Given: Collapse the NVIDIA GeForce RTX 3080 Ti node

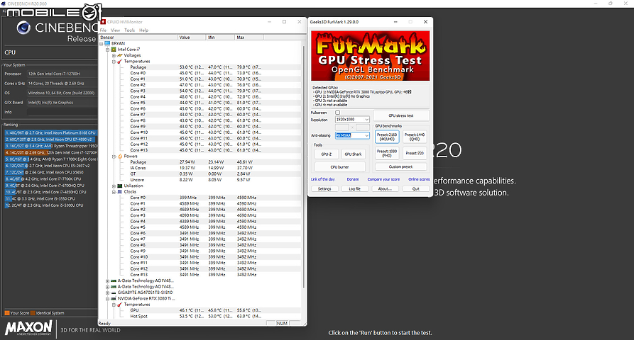Looking at the screenshot, I should pos(107,299).
